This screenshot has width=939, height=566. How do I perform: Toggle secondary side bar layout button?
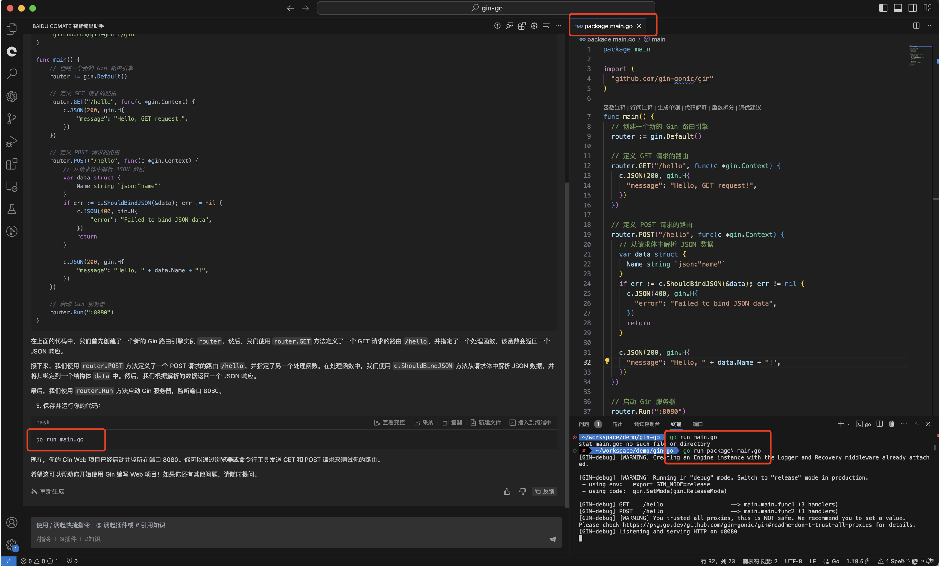tap(912, 8)
